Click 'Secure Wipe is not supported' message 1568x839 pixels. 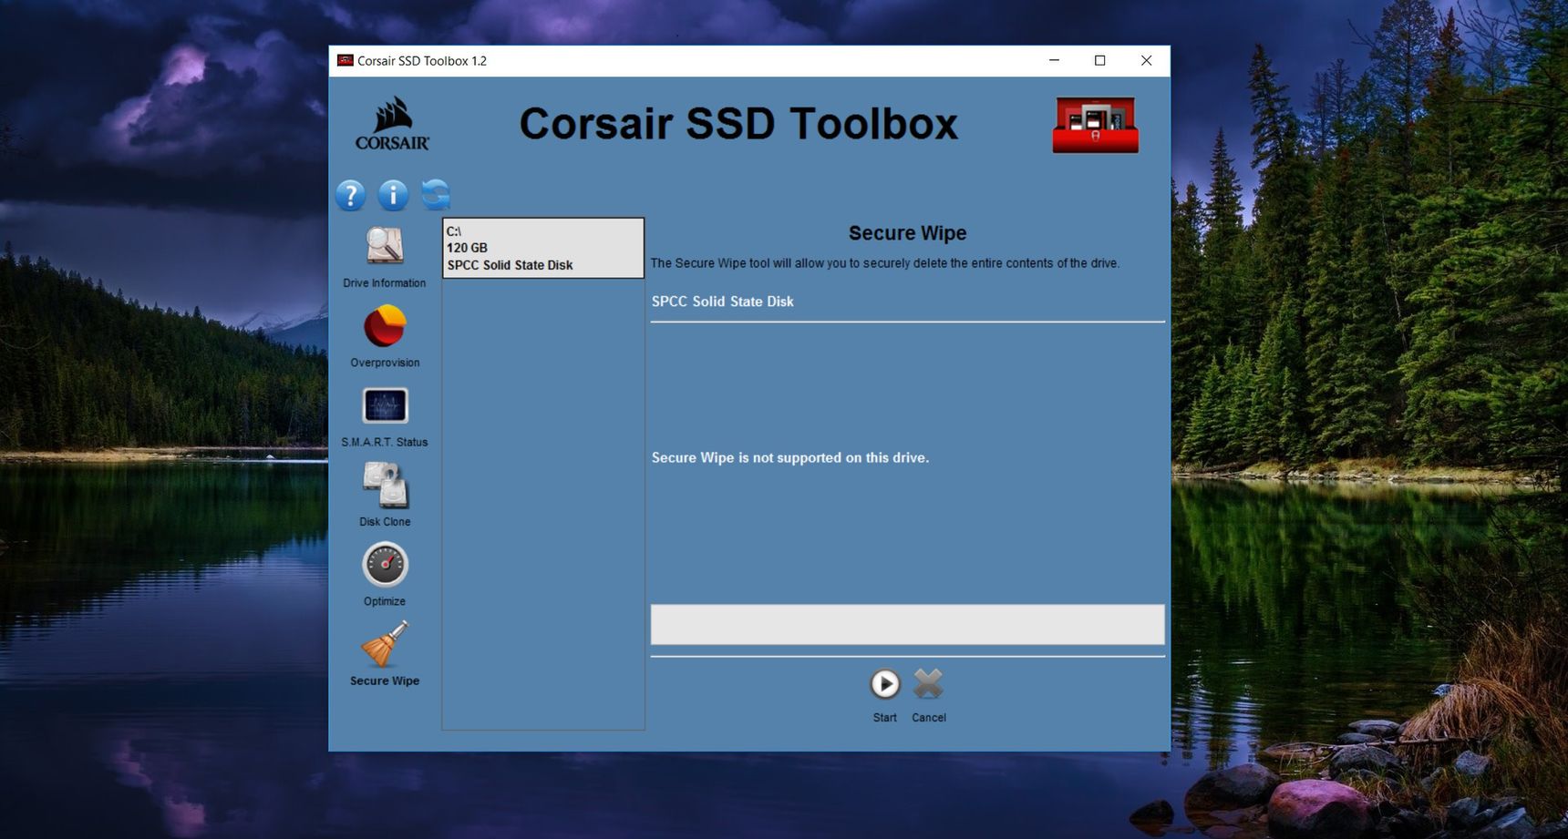(789, 457)
